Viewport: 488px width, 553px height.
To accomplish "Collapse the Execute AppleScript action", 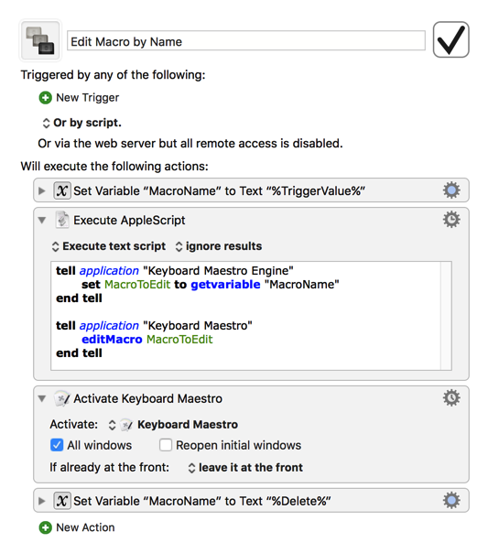I will pos(41,221).
